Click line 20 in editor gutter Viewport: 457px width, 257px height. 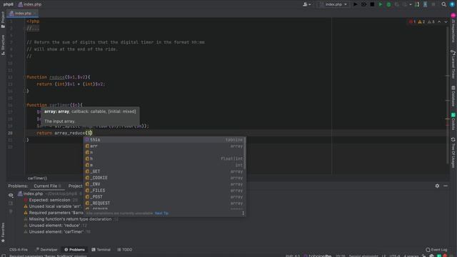pyautogui.click(x=10, y=133)
